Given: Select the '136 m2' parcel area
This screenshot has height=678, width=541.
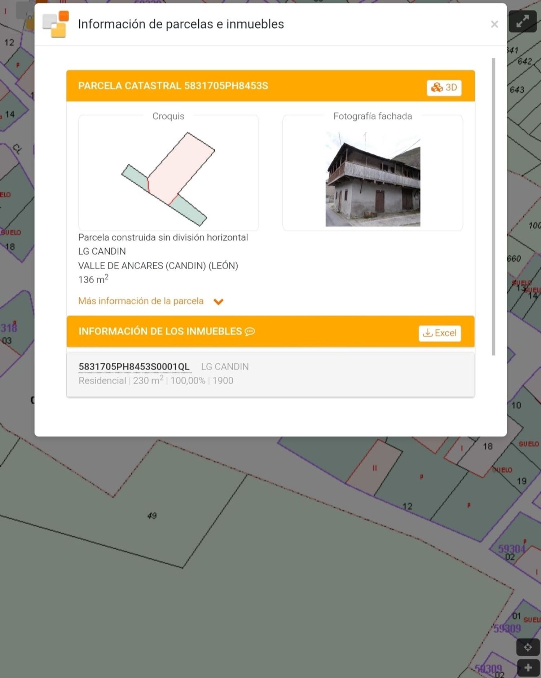Looking at the screenshot, I should 93,279.
